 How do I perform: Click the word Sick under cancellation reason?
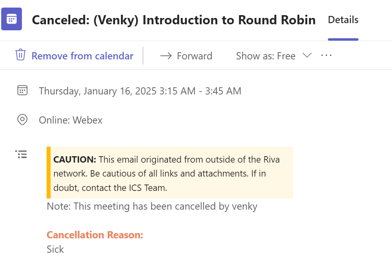coord(55,249)
